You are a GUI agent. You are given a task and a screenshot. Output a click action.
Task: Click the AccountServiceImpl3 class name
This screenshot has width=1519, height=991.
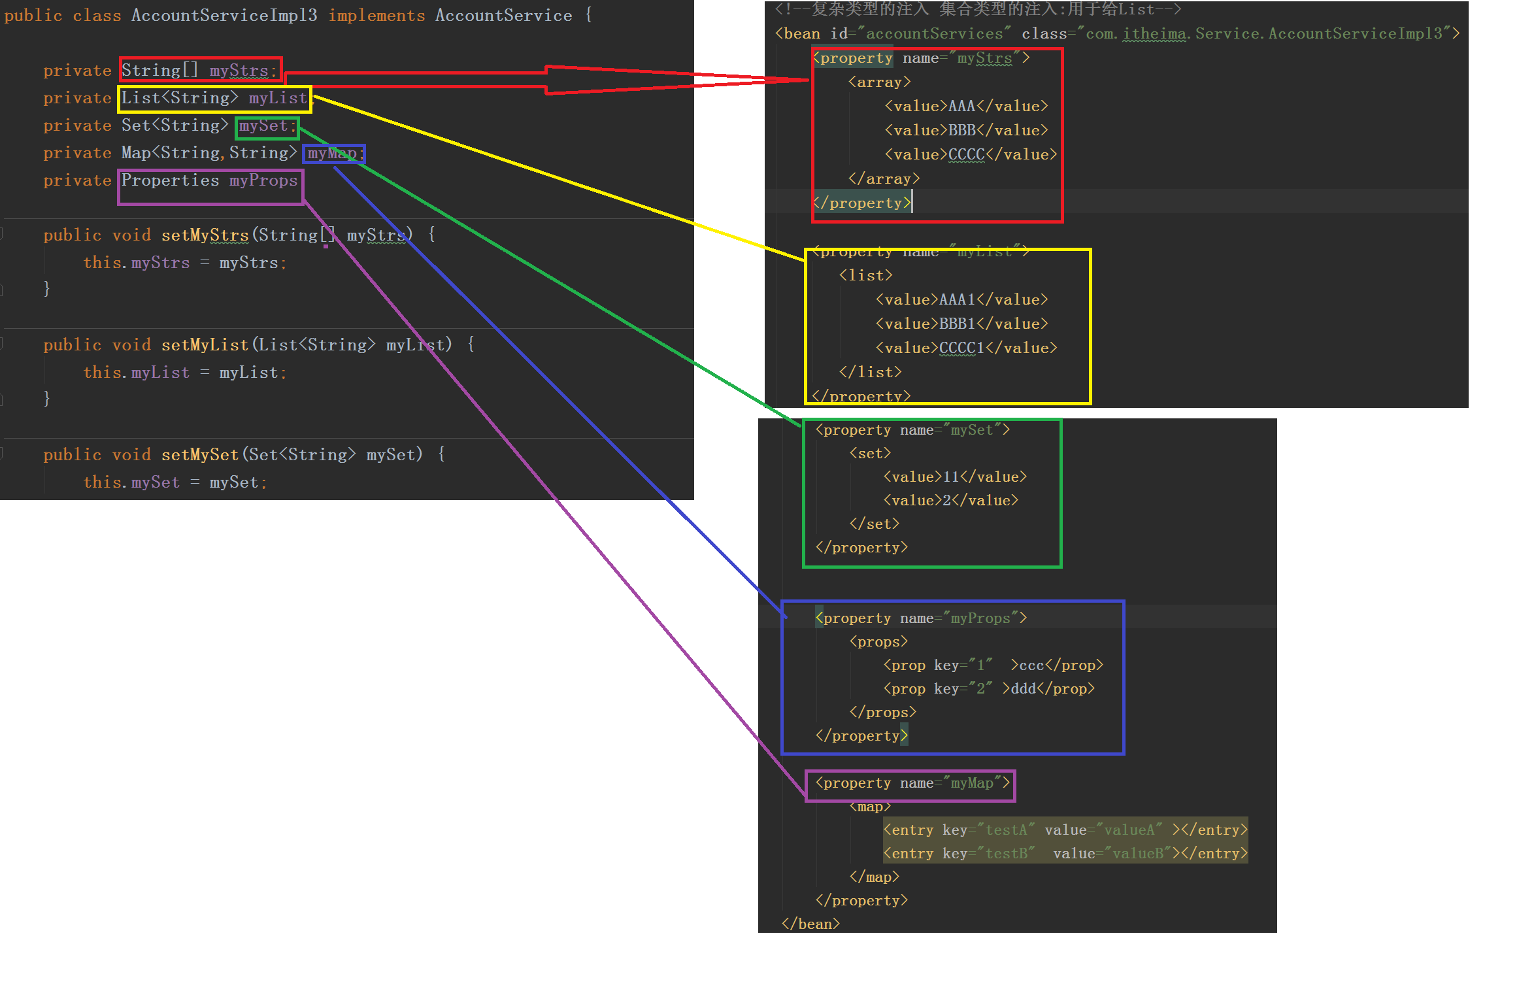(224, 15)
